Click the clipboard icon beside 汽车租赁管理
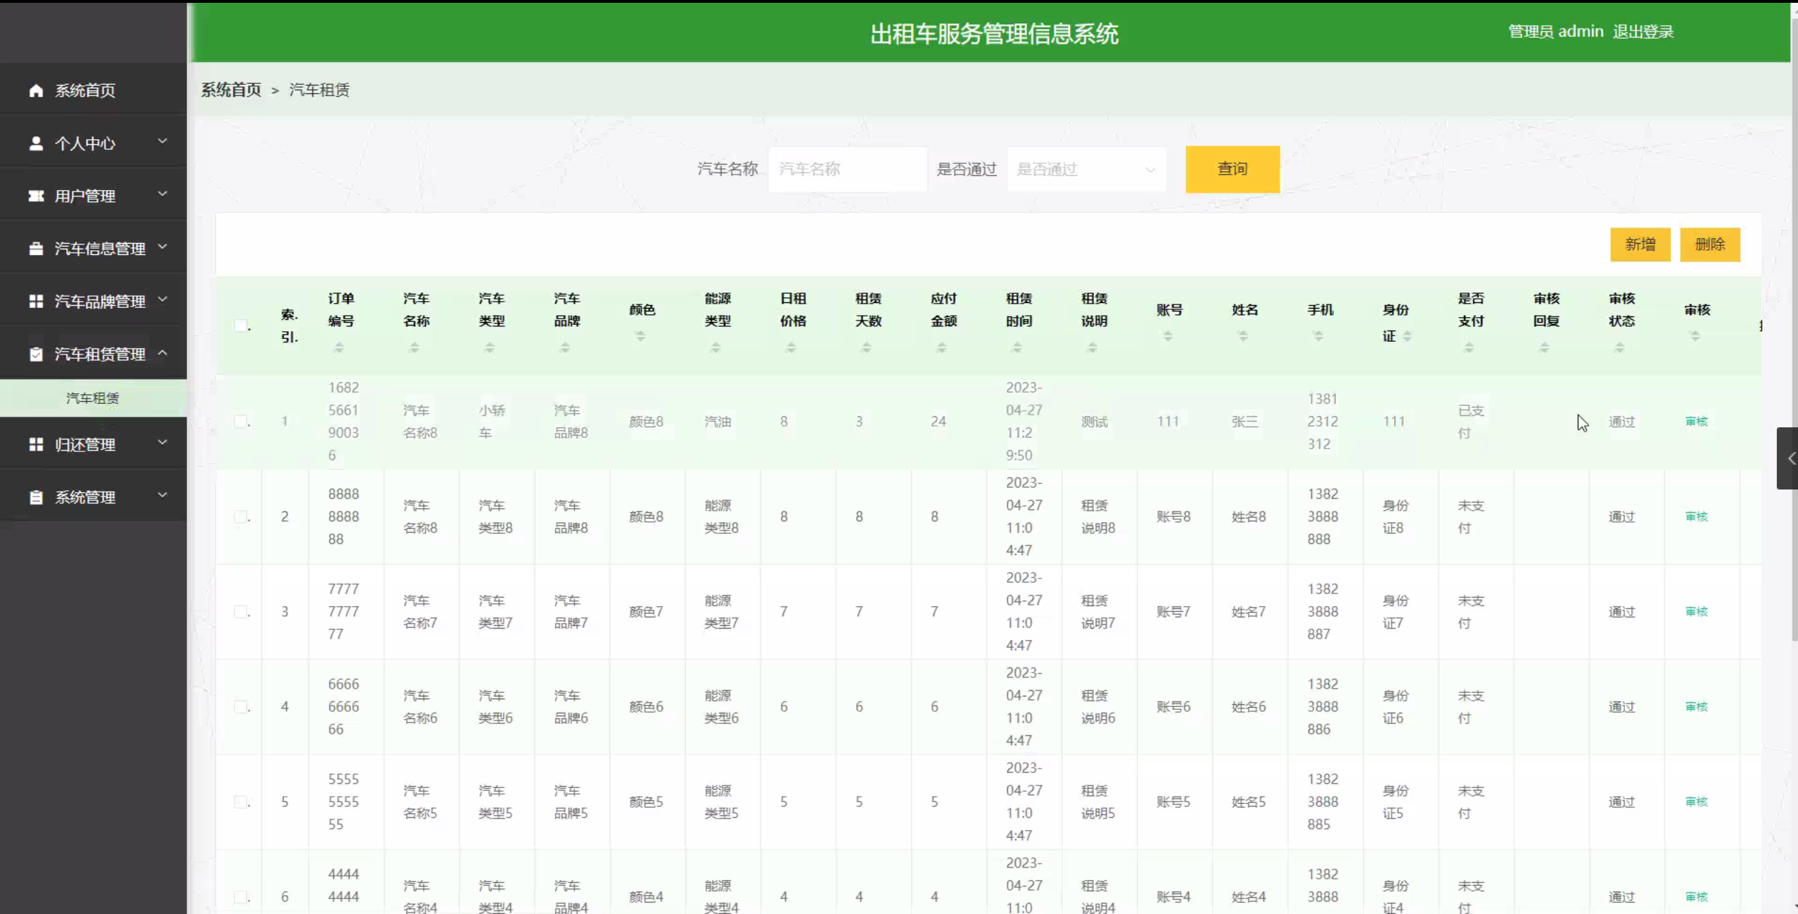This screenshot has height=914, width=1798. coord(36,354)
